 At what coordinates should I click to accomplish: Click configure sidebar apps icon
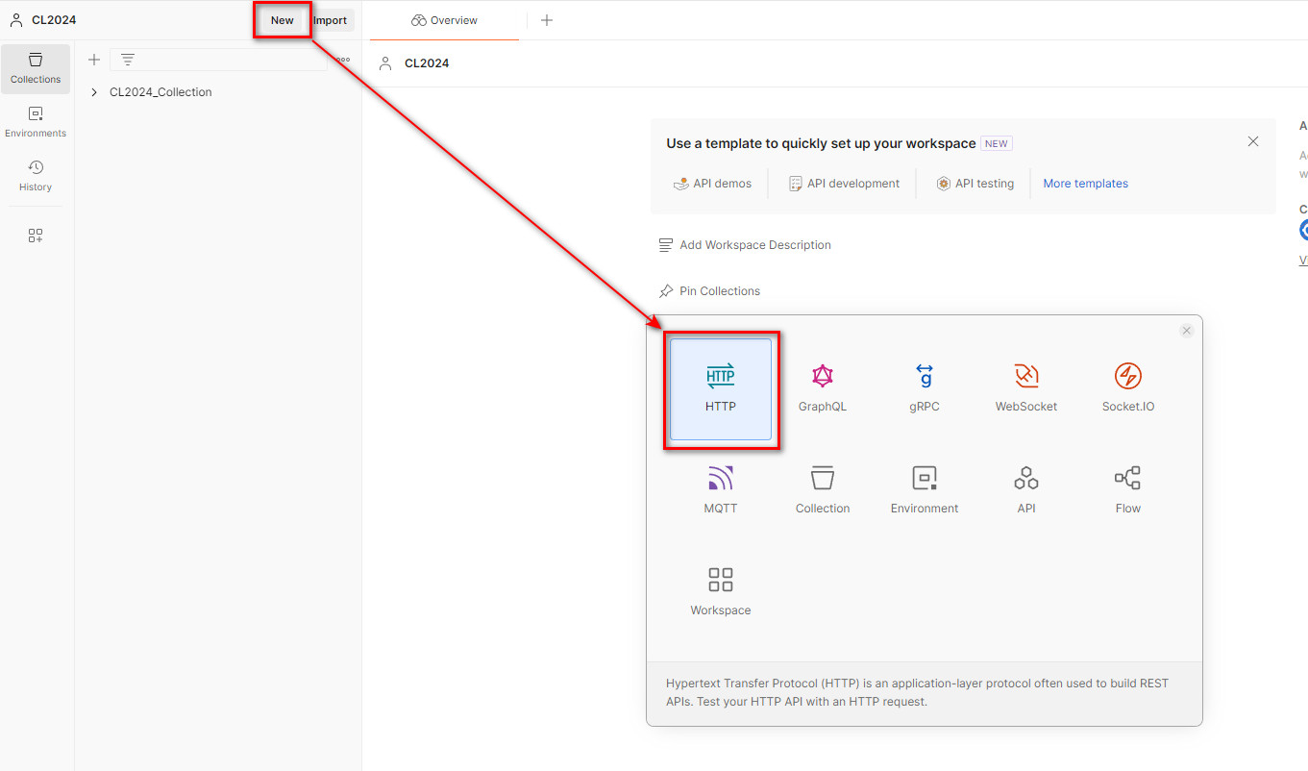(x=36, y=236)
